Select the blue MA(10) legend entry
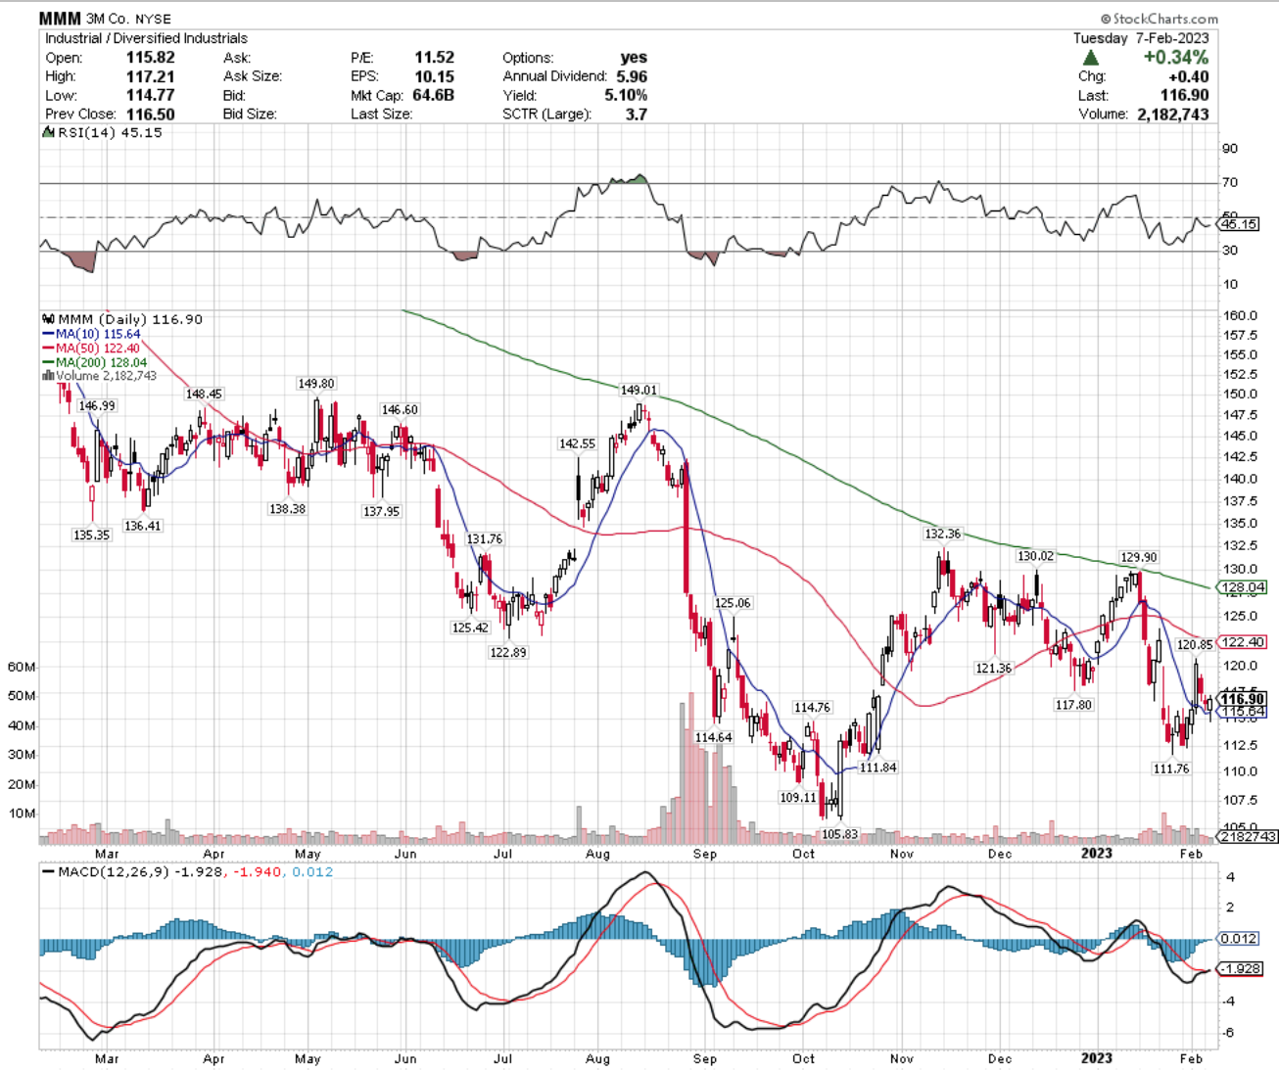This screenshot has height=1071, width=1279. point(91,334)
